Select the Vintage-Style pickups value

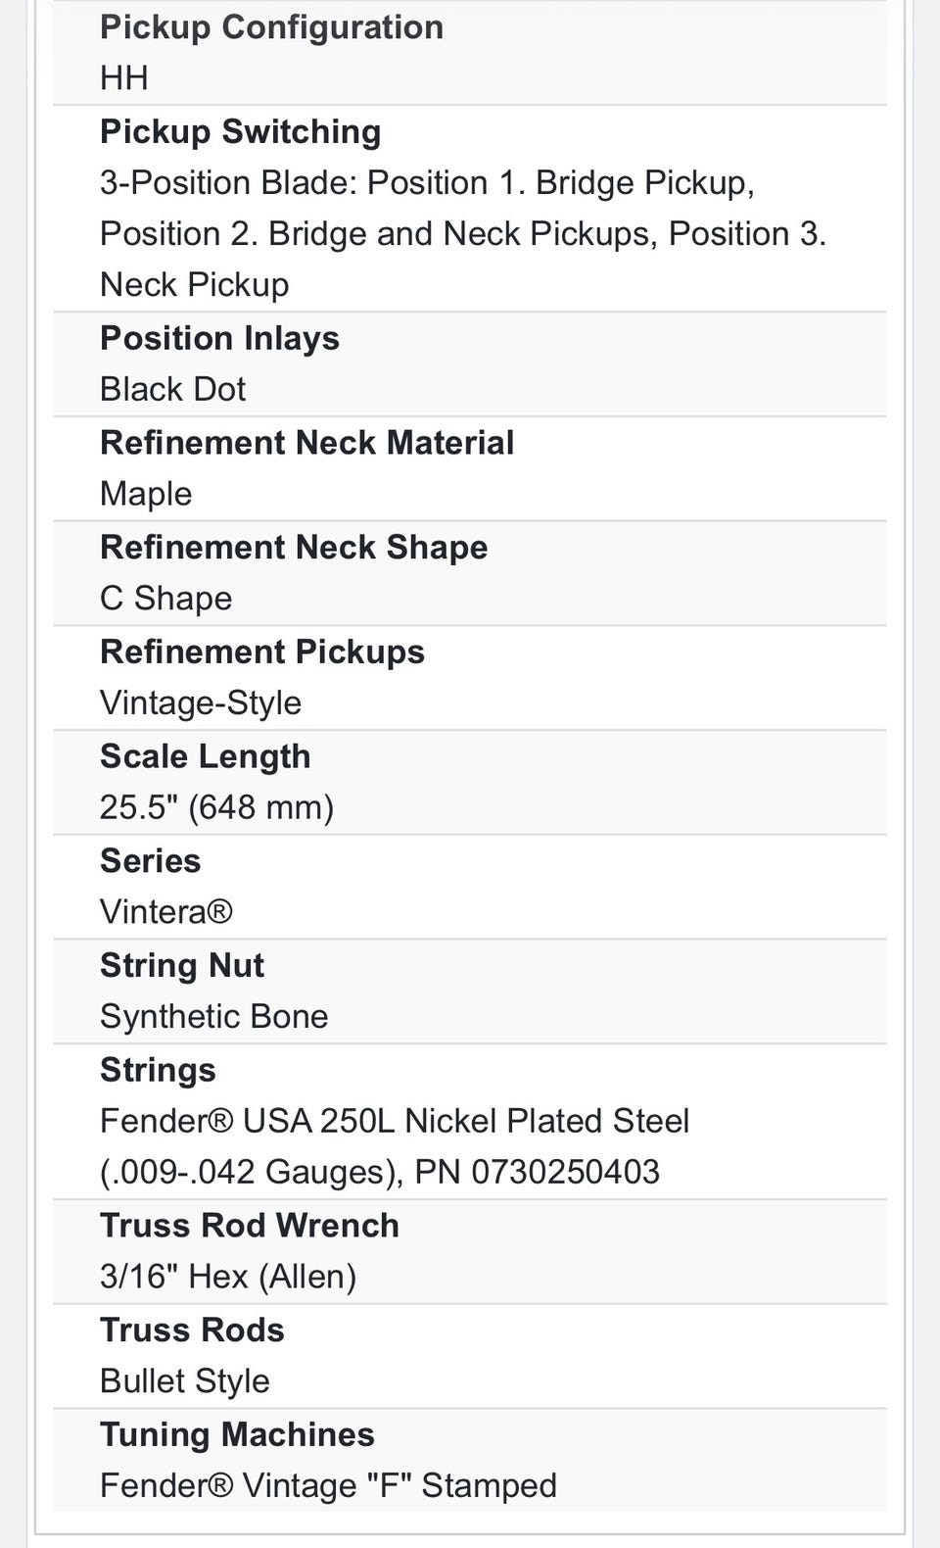(201, 702)
